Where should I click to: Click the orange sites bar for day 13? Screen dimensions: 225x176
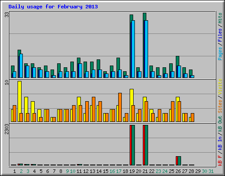click(94, 109)
